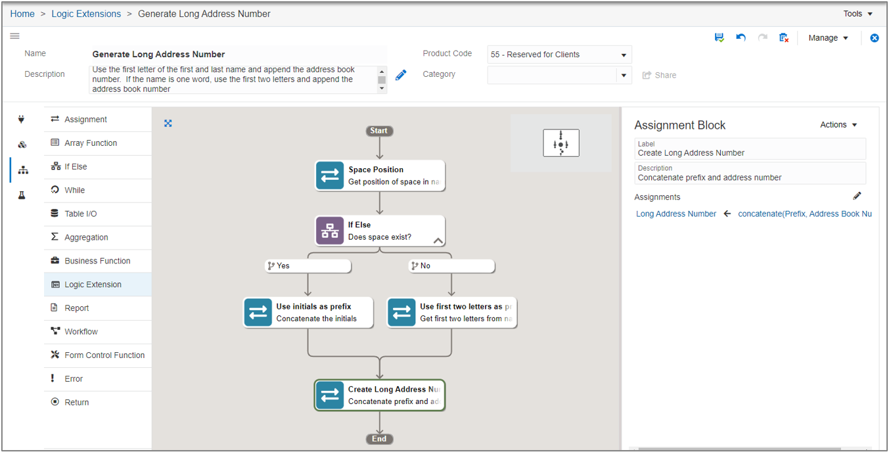This screenshot has height=452, width=891.
Task: Select the Use initials as prefix block
Action: [x=308, y=313]
